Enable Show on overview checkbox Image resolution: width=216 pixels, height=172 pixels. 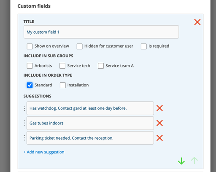pyautogui.click(x=30, y=46)
